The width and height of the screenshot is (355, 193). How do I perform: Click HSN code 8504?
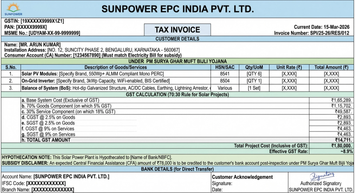(x=225, y=81)
